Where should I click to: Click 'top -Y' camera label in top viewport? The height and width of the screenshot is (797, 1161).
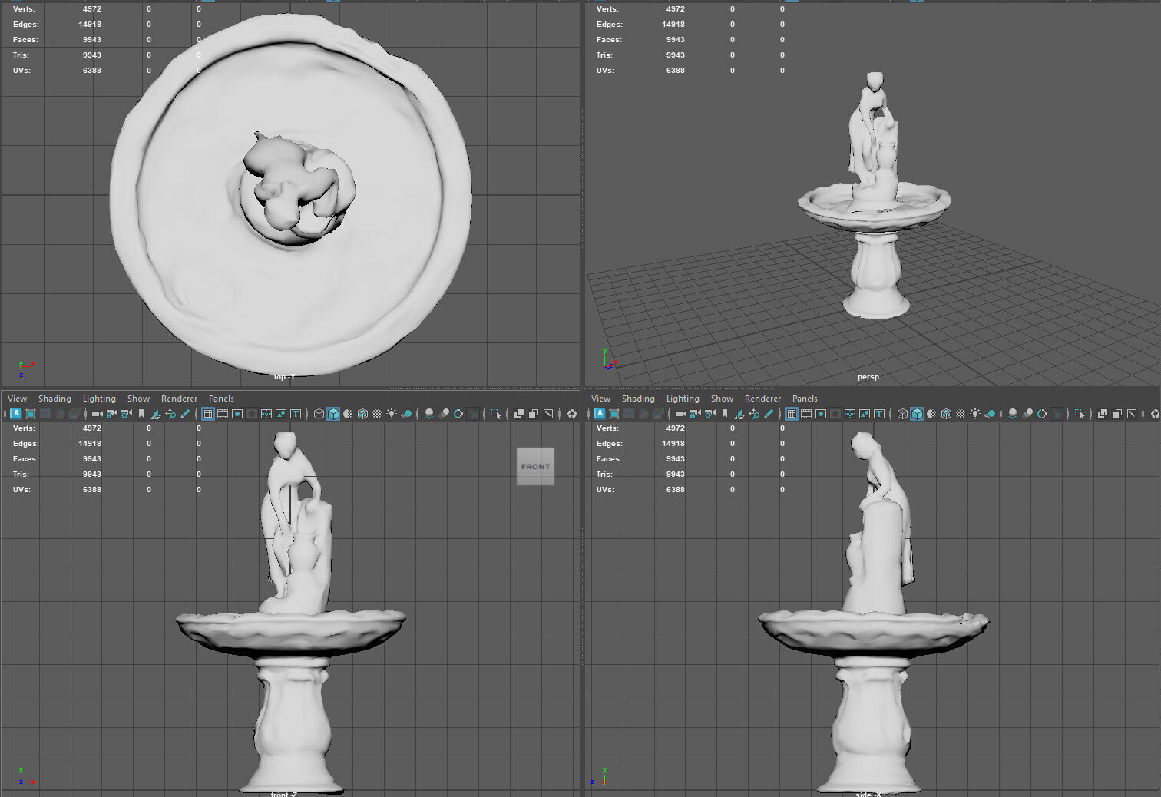tap(284, 377)
